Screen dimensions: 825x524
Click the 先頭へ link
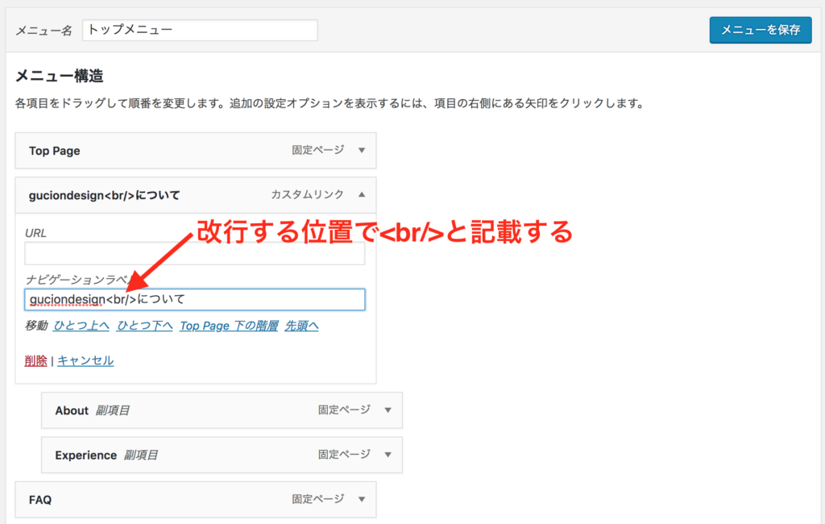click(302, 326)
